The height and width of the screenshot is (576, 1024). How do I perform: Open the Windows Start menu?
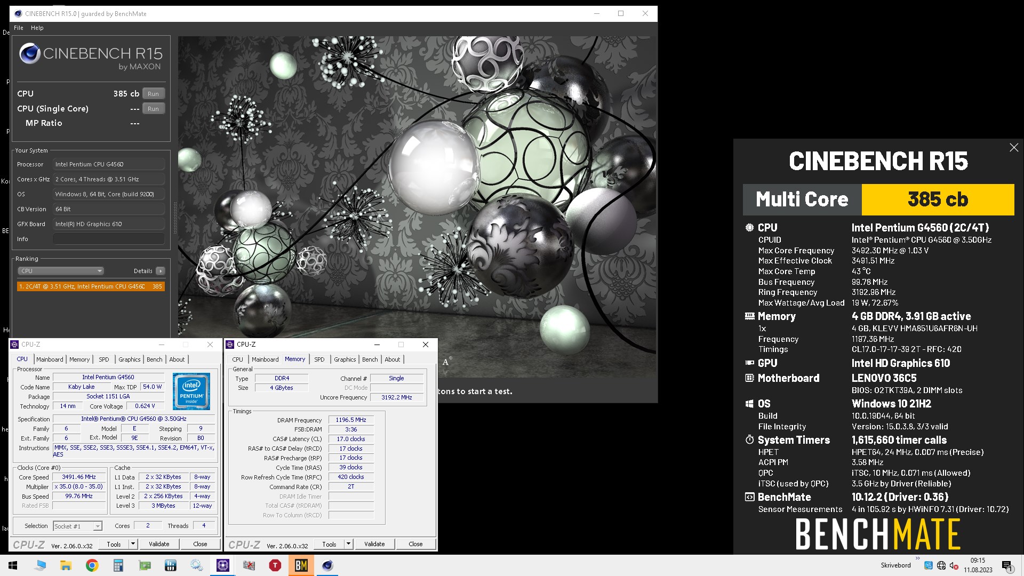click(x=13, y=565)
